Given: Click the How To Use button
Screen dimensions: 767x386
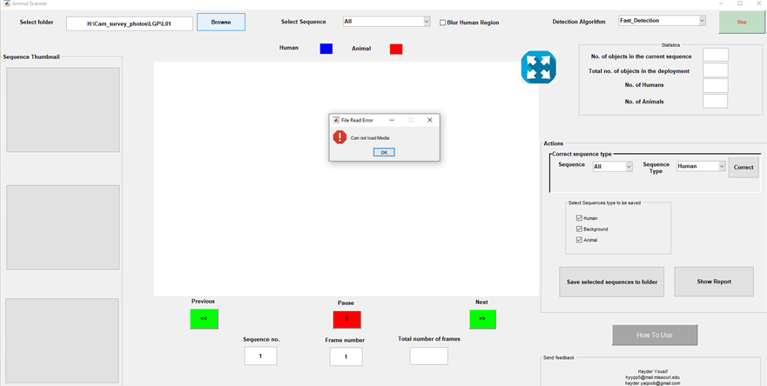Looking at the screenshot, I should click(x=655, y=336).
